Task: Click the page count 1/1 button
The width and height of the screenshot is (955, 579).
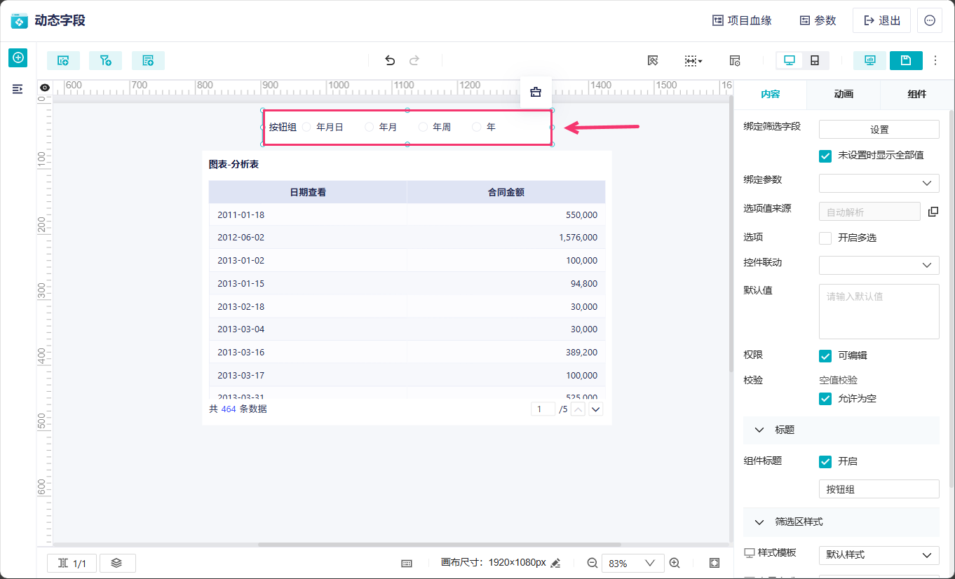Action: coord(72,563)
